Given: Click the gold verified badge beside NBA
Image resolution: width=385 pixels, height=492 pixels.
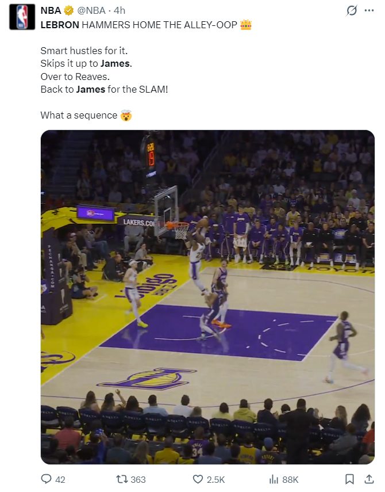Looking at the screenshot, I should point(69,10).
